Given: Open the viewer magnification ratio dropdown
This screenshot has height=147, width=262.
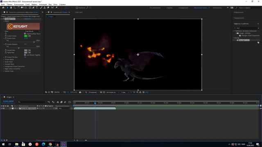Looking at the screenshot, I should tap(58, 92).
